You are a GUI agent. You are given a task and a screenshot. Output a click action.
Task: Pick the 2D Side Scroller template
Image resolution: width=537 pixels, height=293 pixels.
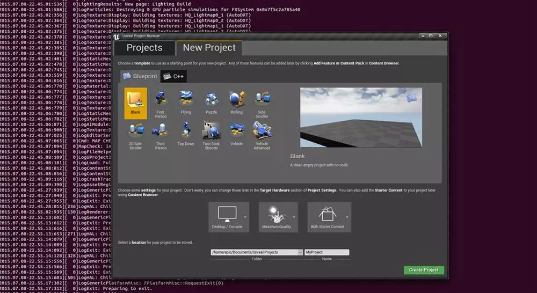[136, 136]
